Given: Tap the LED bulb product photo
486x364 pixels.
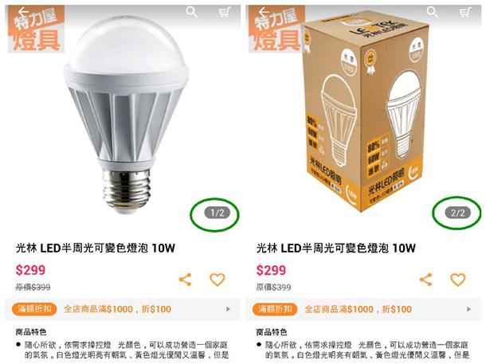Looking at the screenshot, I should pos(127,113).
